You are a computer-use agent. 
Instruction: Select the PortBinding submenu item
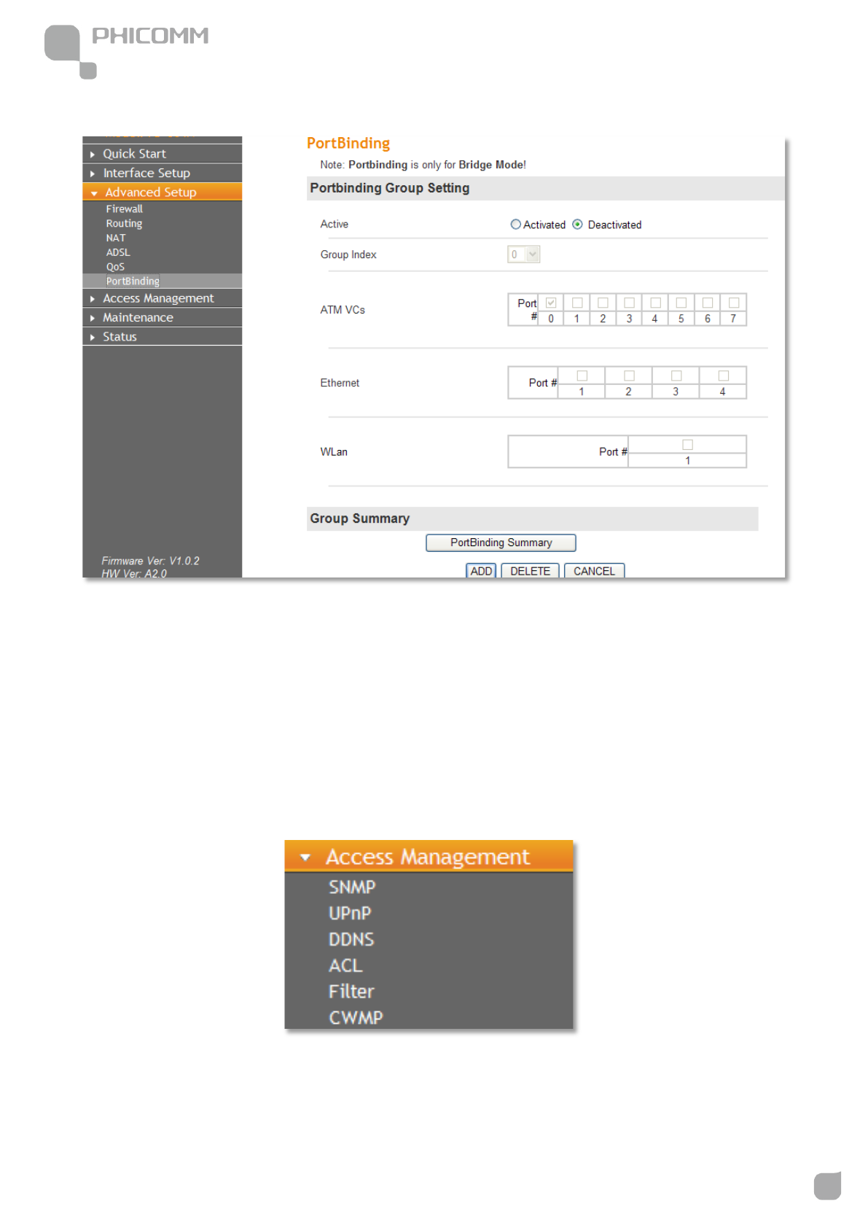pos(133,281)
